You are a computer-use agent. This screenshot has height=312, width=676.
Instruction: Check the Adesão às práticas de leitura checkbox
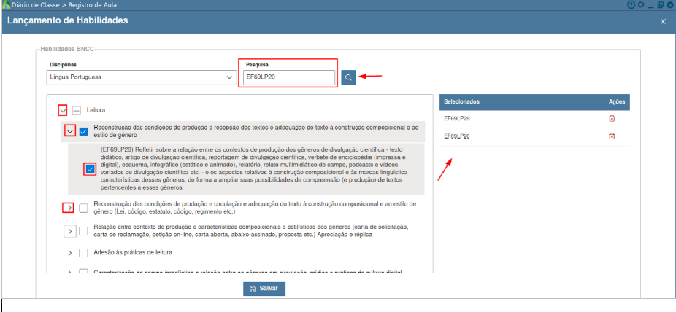84,253
